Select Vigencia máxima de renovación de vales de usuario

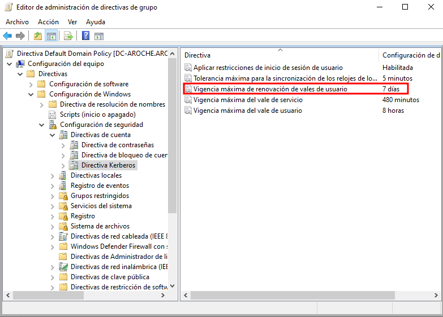tap(270, 89)
